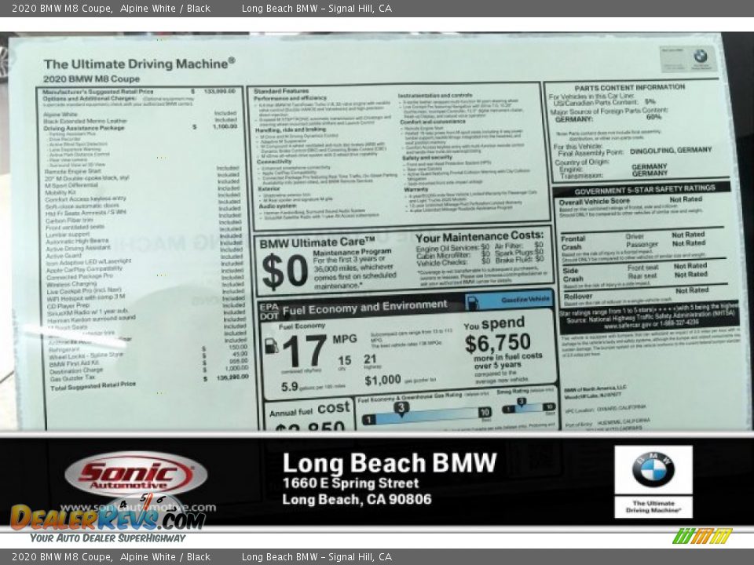754x565 pixels.
Task: Click the 'Side Crash' rating label
Action: pos(573,275)
